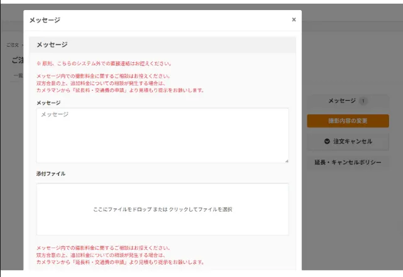Viewport: 403px width, 277px height.
Task: Open the 延長・キャンセルポリシー button
Action: point(348,162)
